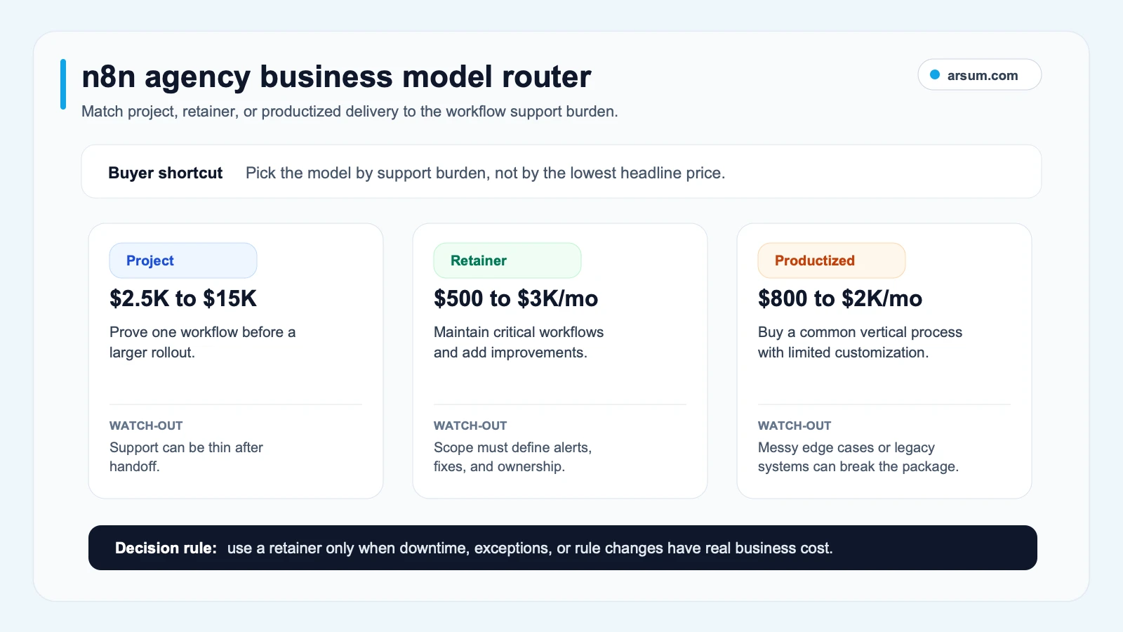Click the WATCH-OUT label in Project card
The image size is (1123, 632).
click(x=146, y=426)
